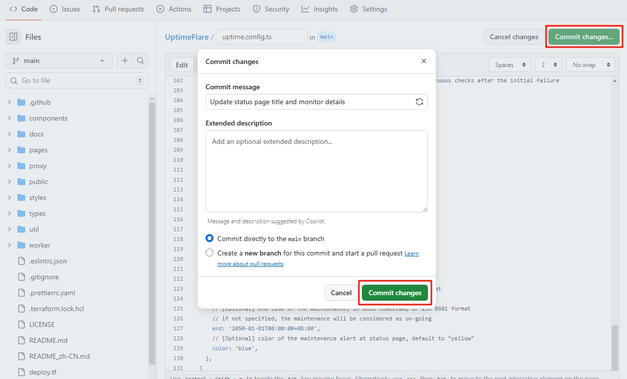This screenshot has width=627, height=379.
Task: Open the Security shield tab
Action: [x=271, y=9]
